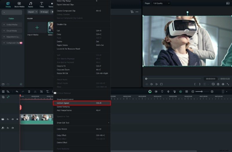Choose Speed Ramping
The width and height of the screenshot is (232, 152).
[x=82, y=107]
